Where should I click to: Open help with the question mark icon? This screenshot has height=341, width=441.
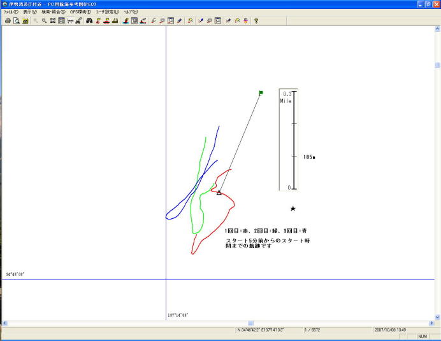[256, 20]
